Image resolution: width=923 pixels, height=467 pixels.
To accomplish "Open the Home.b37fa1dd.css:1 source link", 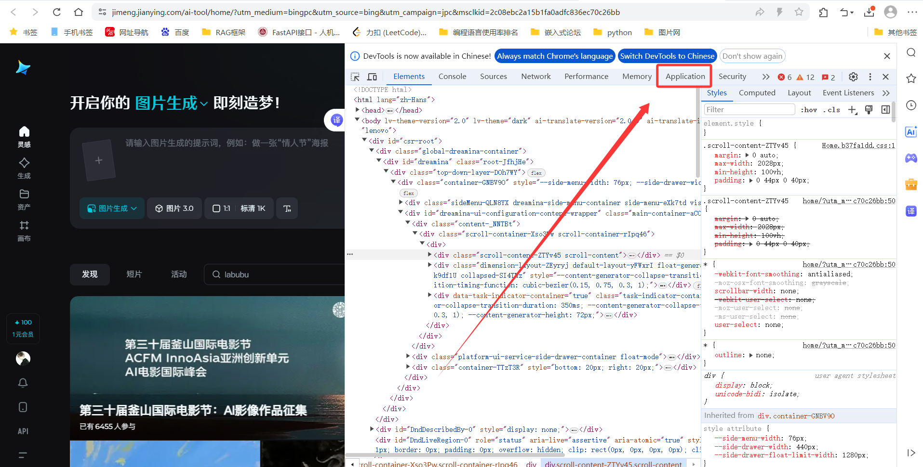I will (x=858, y=145).
